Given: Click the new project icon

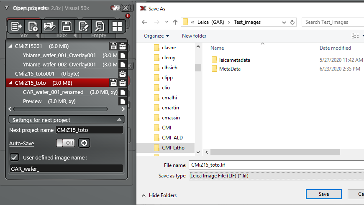Looking at the screenshot, I should 33,26.
